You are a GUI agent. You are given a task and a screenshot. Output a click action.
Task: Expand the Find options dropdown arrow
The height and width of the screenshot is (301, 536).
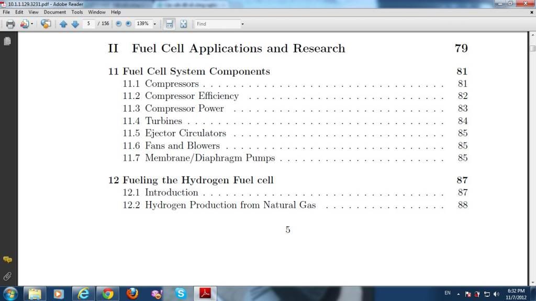click(x=242, y=24)
